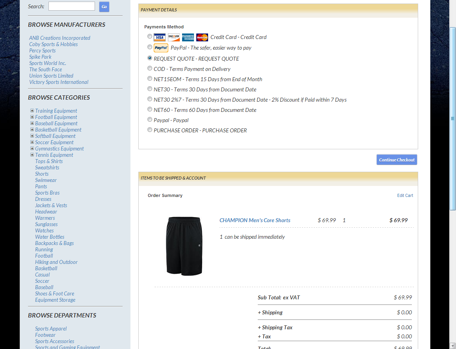
Task: Open the Equipment Storage category
Action: tap(55, 300)
